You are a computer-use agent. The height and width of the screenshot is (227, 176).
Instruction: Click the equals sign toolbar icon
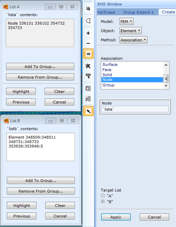click(x=88, y=54)
